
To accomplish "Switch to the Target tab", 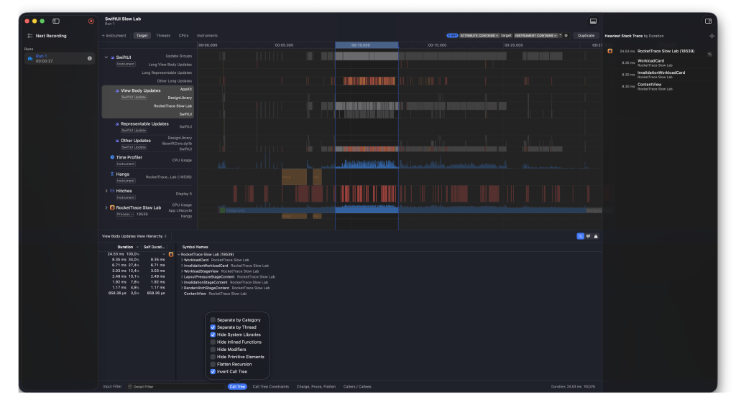I will coord(142,36).
